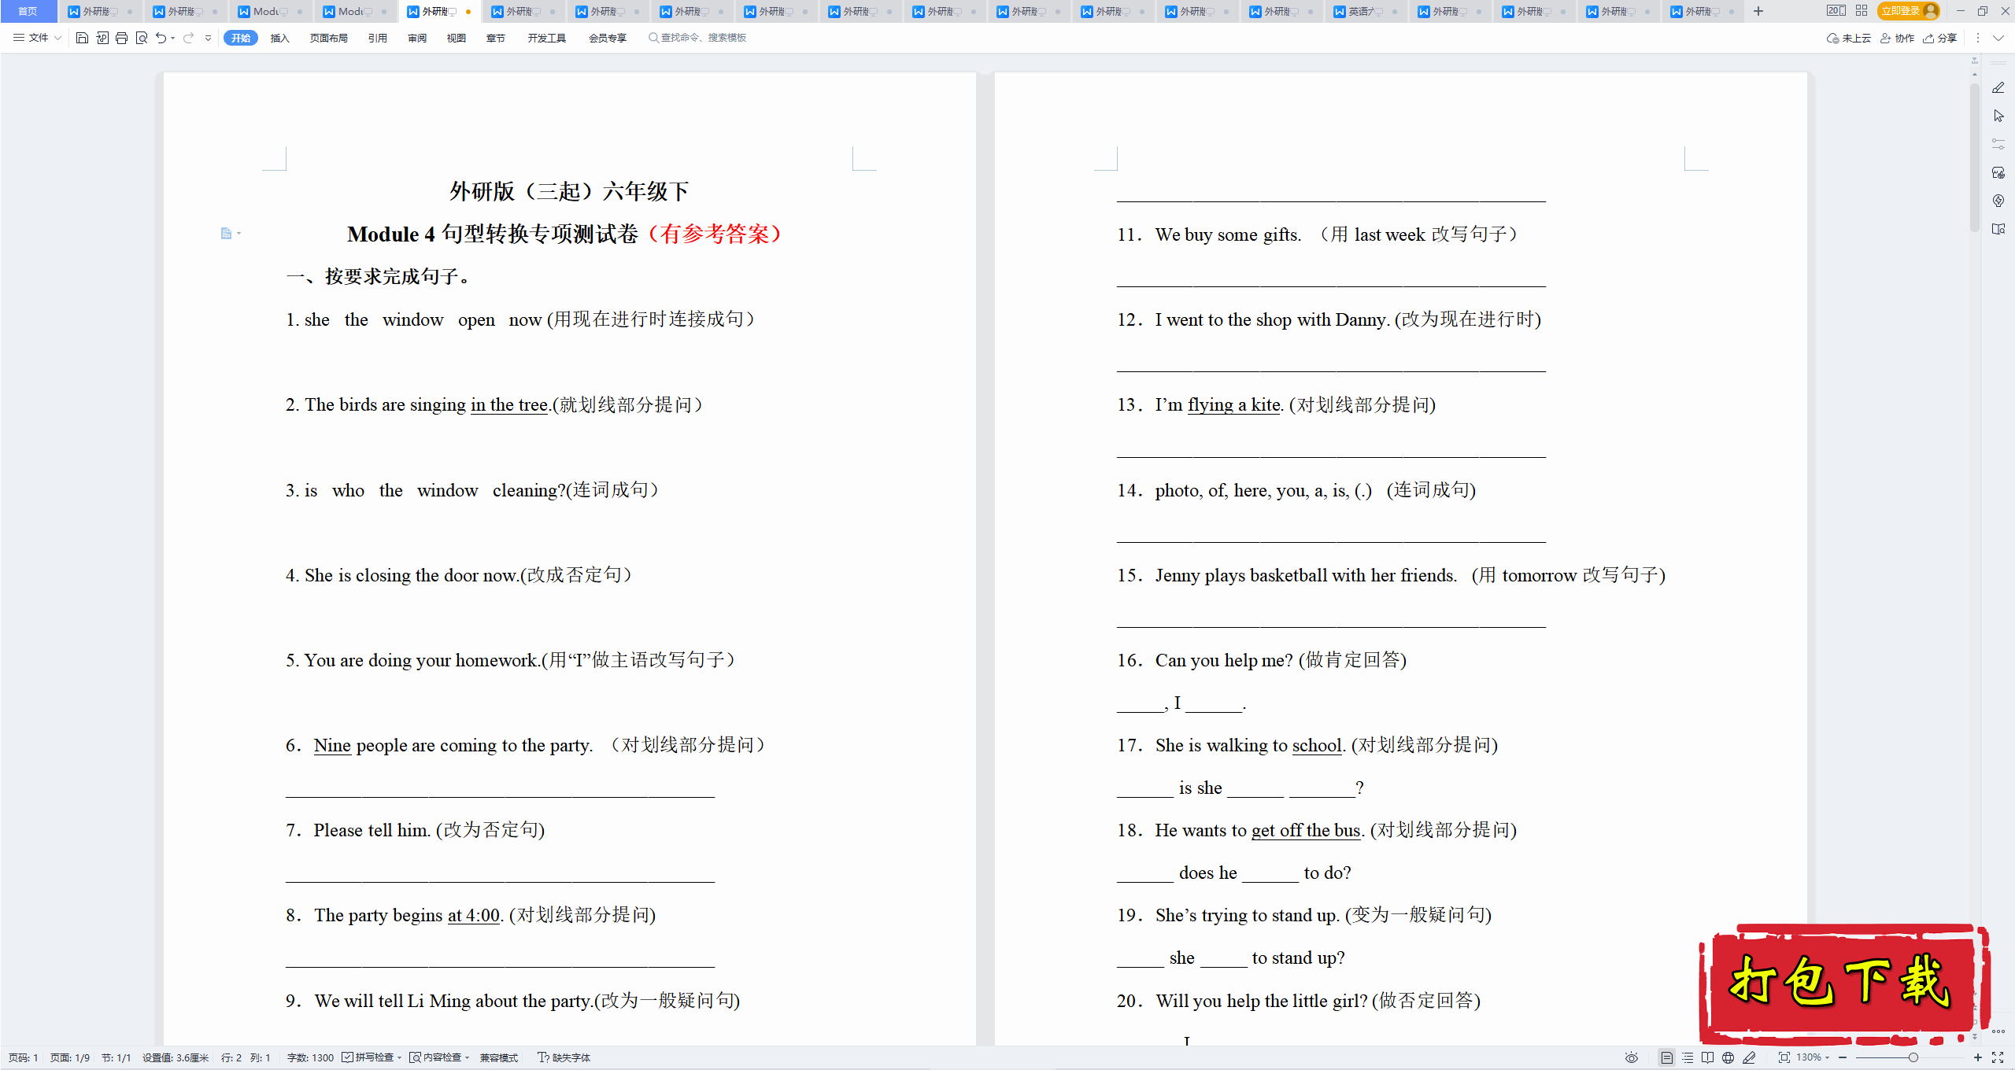The image size is (2015, 1070).
Task: Open a new tab with the plus button
Action: (1758, 11)
